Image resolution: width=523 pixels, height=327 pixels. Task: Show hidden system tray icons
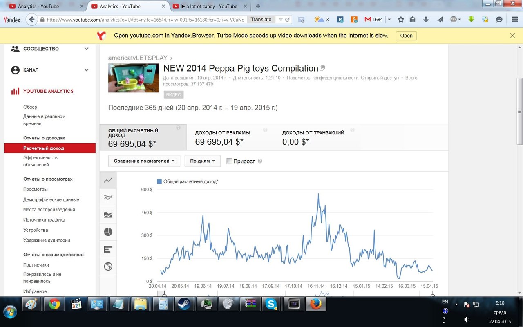(456, 305)
